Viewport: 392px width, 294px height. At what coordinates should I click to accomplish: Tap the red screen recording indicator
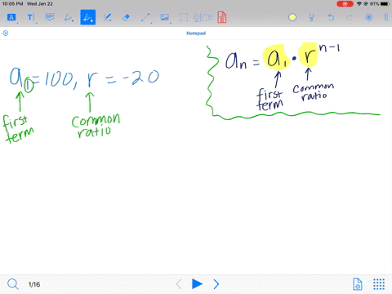[345, 4]
